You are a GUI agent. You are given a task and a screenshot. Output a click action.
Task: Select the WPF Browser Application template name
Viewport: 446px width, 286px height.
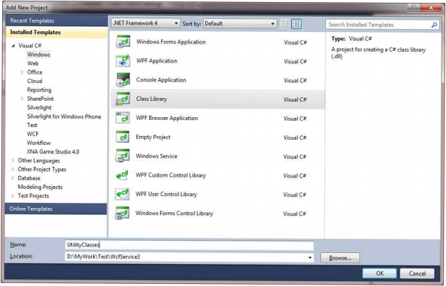tap(167, 119)
